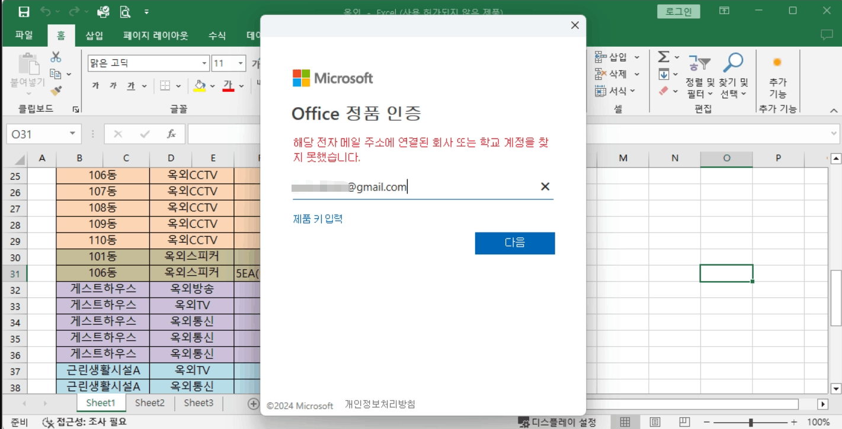
Task: Open cell Format (서식) menu
Action: tap(615, 91)
